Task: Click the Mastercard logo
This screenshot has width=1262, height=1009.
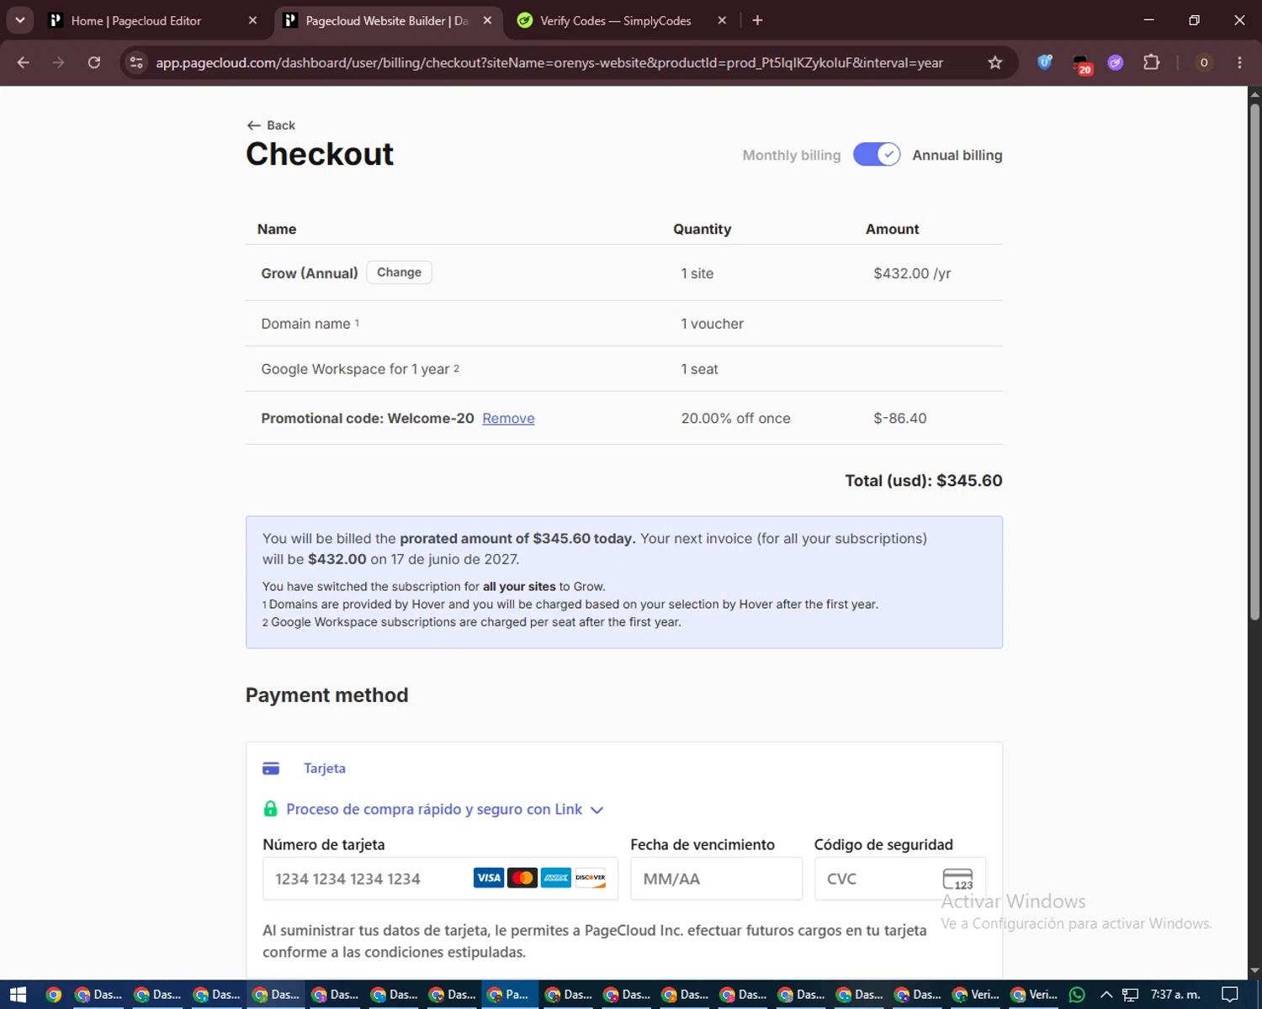Action: [x=522, y=878]
